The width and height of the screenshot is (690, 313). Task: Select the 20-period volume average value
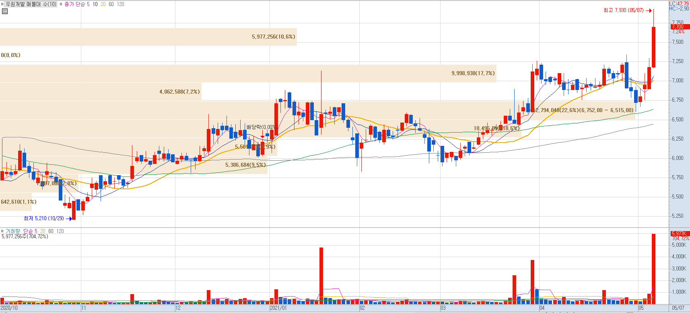pyautogui.click(x=43, y=231)
